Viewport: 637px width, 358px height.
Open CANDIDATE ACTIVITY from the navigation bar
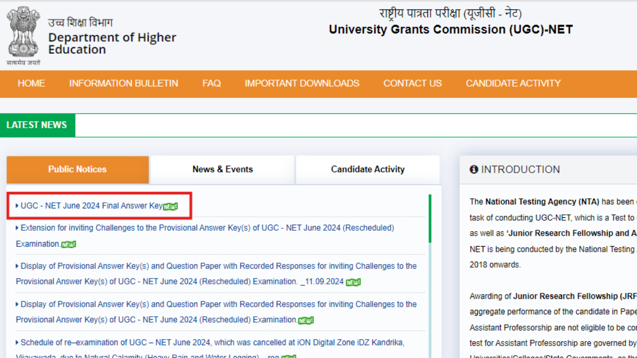point(513,84)
